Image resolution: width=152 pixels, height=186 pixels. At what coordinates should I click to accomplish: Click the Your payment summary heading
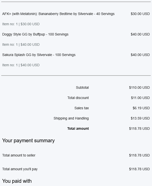pyautogui.click(x=28, y=140)
